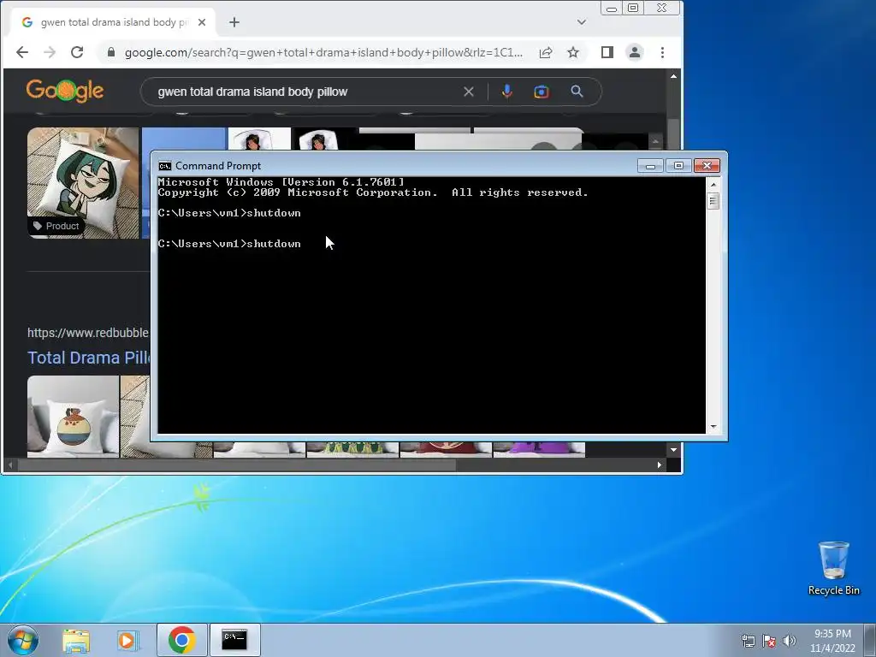Launch Windows Media Player from taskbar
The width and height of the screenshot is (876, 657).
[127, 640]
